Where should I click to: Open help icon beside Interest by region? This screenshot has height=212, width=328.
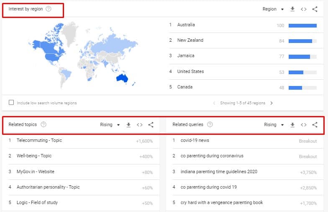49,9
